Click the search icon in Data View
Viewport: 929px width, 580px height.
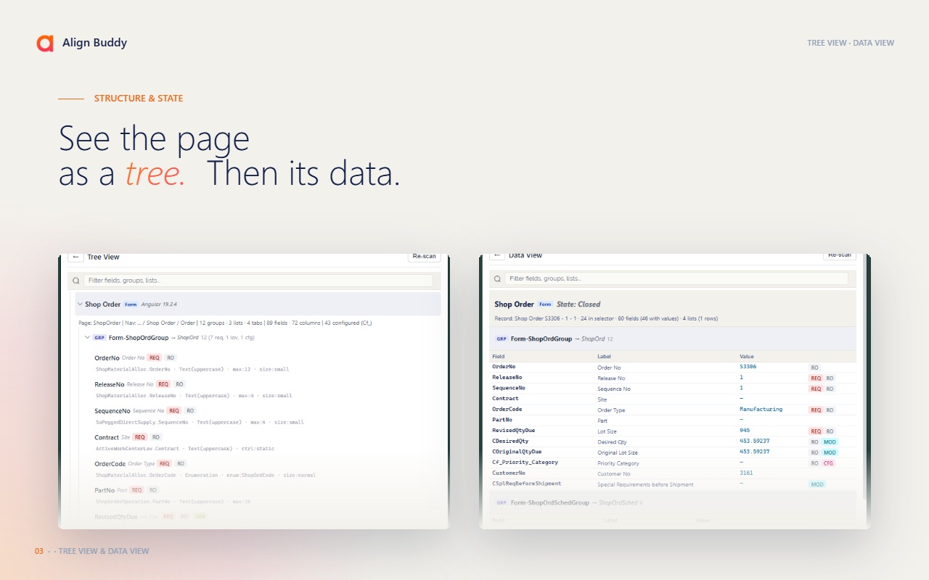coord(496,278)
